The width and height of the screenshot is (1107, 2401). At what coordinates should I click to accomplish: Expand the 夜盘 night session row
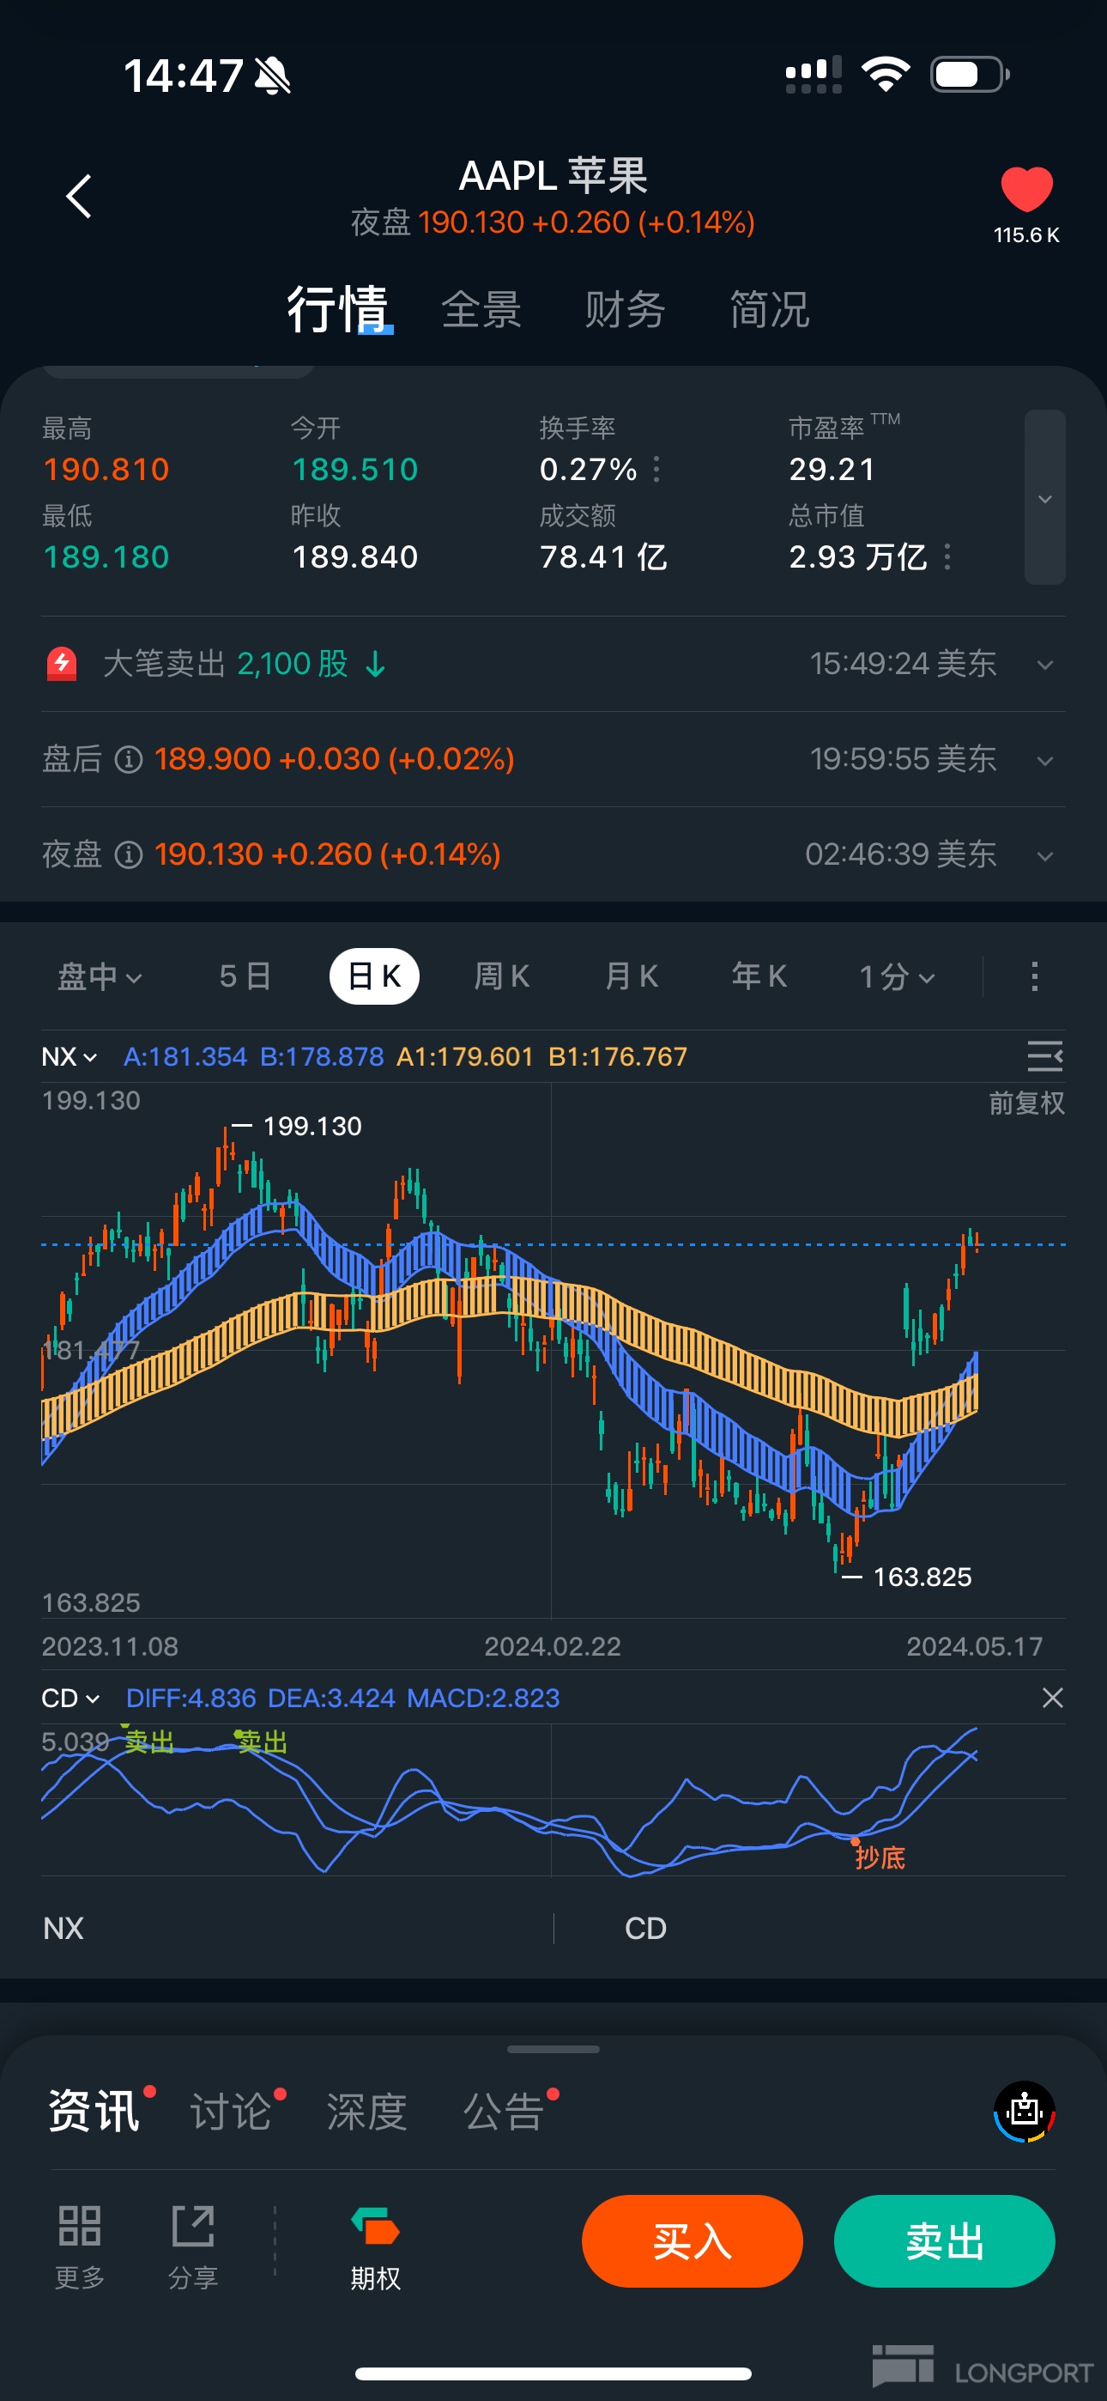(1044, 855)
